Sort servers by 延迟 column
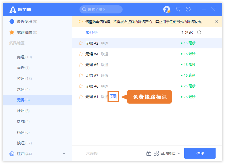The image size is (225, 164). [x=187, y=33]
